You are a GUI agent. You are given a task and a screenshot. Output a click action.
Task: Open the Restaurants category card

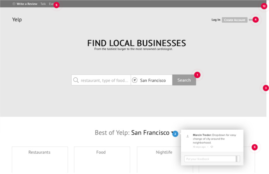(40, 160)
